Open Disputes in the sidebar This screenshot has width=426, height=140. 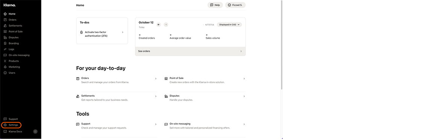[x=11, y=38]
